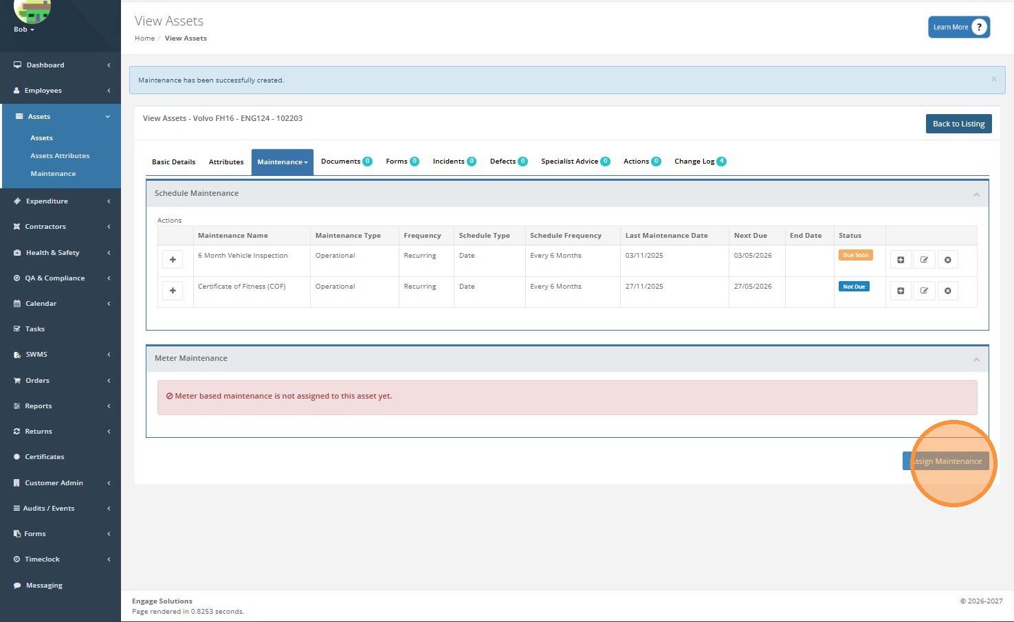The height and width of the screenshot is (622, 1014).
Task: Click the user avatar image
Action: [x=32, y=9]
